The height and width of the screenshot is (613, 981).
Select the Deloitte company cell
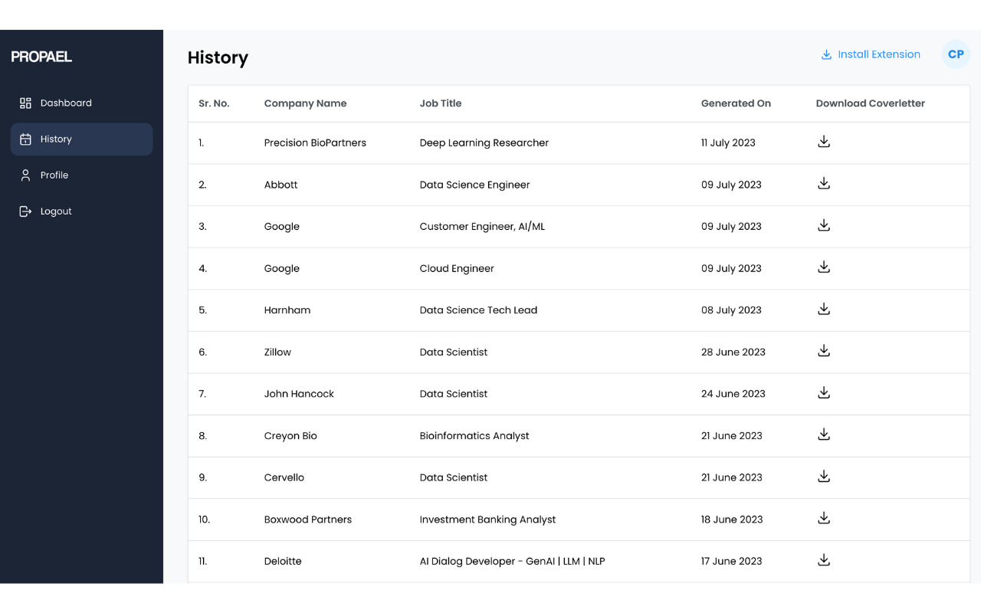pyautogui.click(x=283, y=562)
